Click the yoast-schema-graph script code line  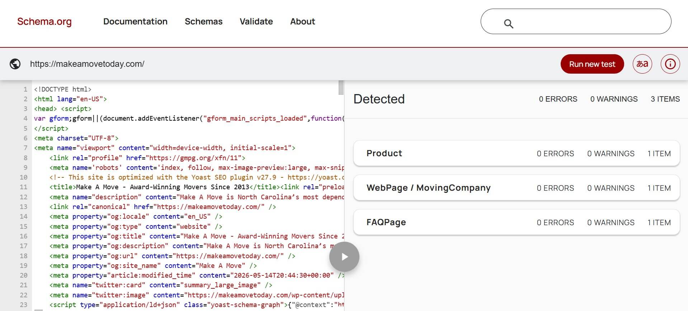point(197,305)
